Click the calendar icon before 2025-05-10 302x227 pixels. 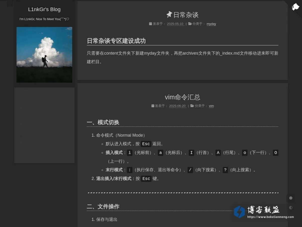tap(150, 24)
